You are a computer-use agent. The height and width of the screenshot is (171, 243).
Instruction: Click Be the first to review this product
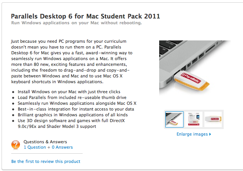[46, 161]
